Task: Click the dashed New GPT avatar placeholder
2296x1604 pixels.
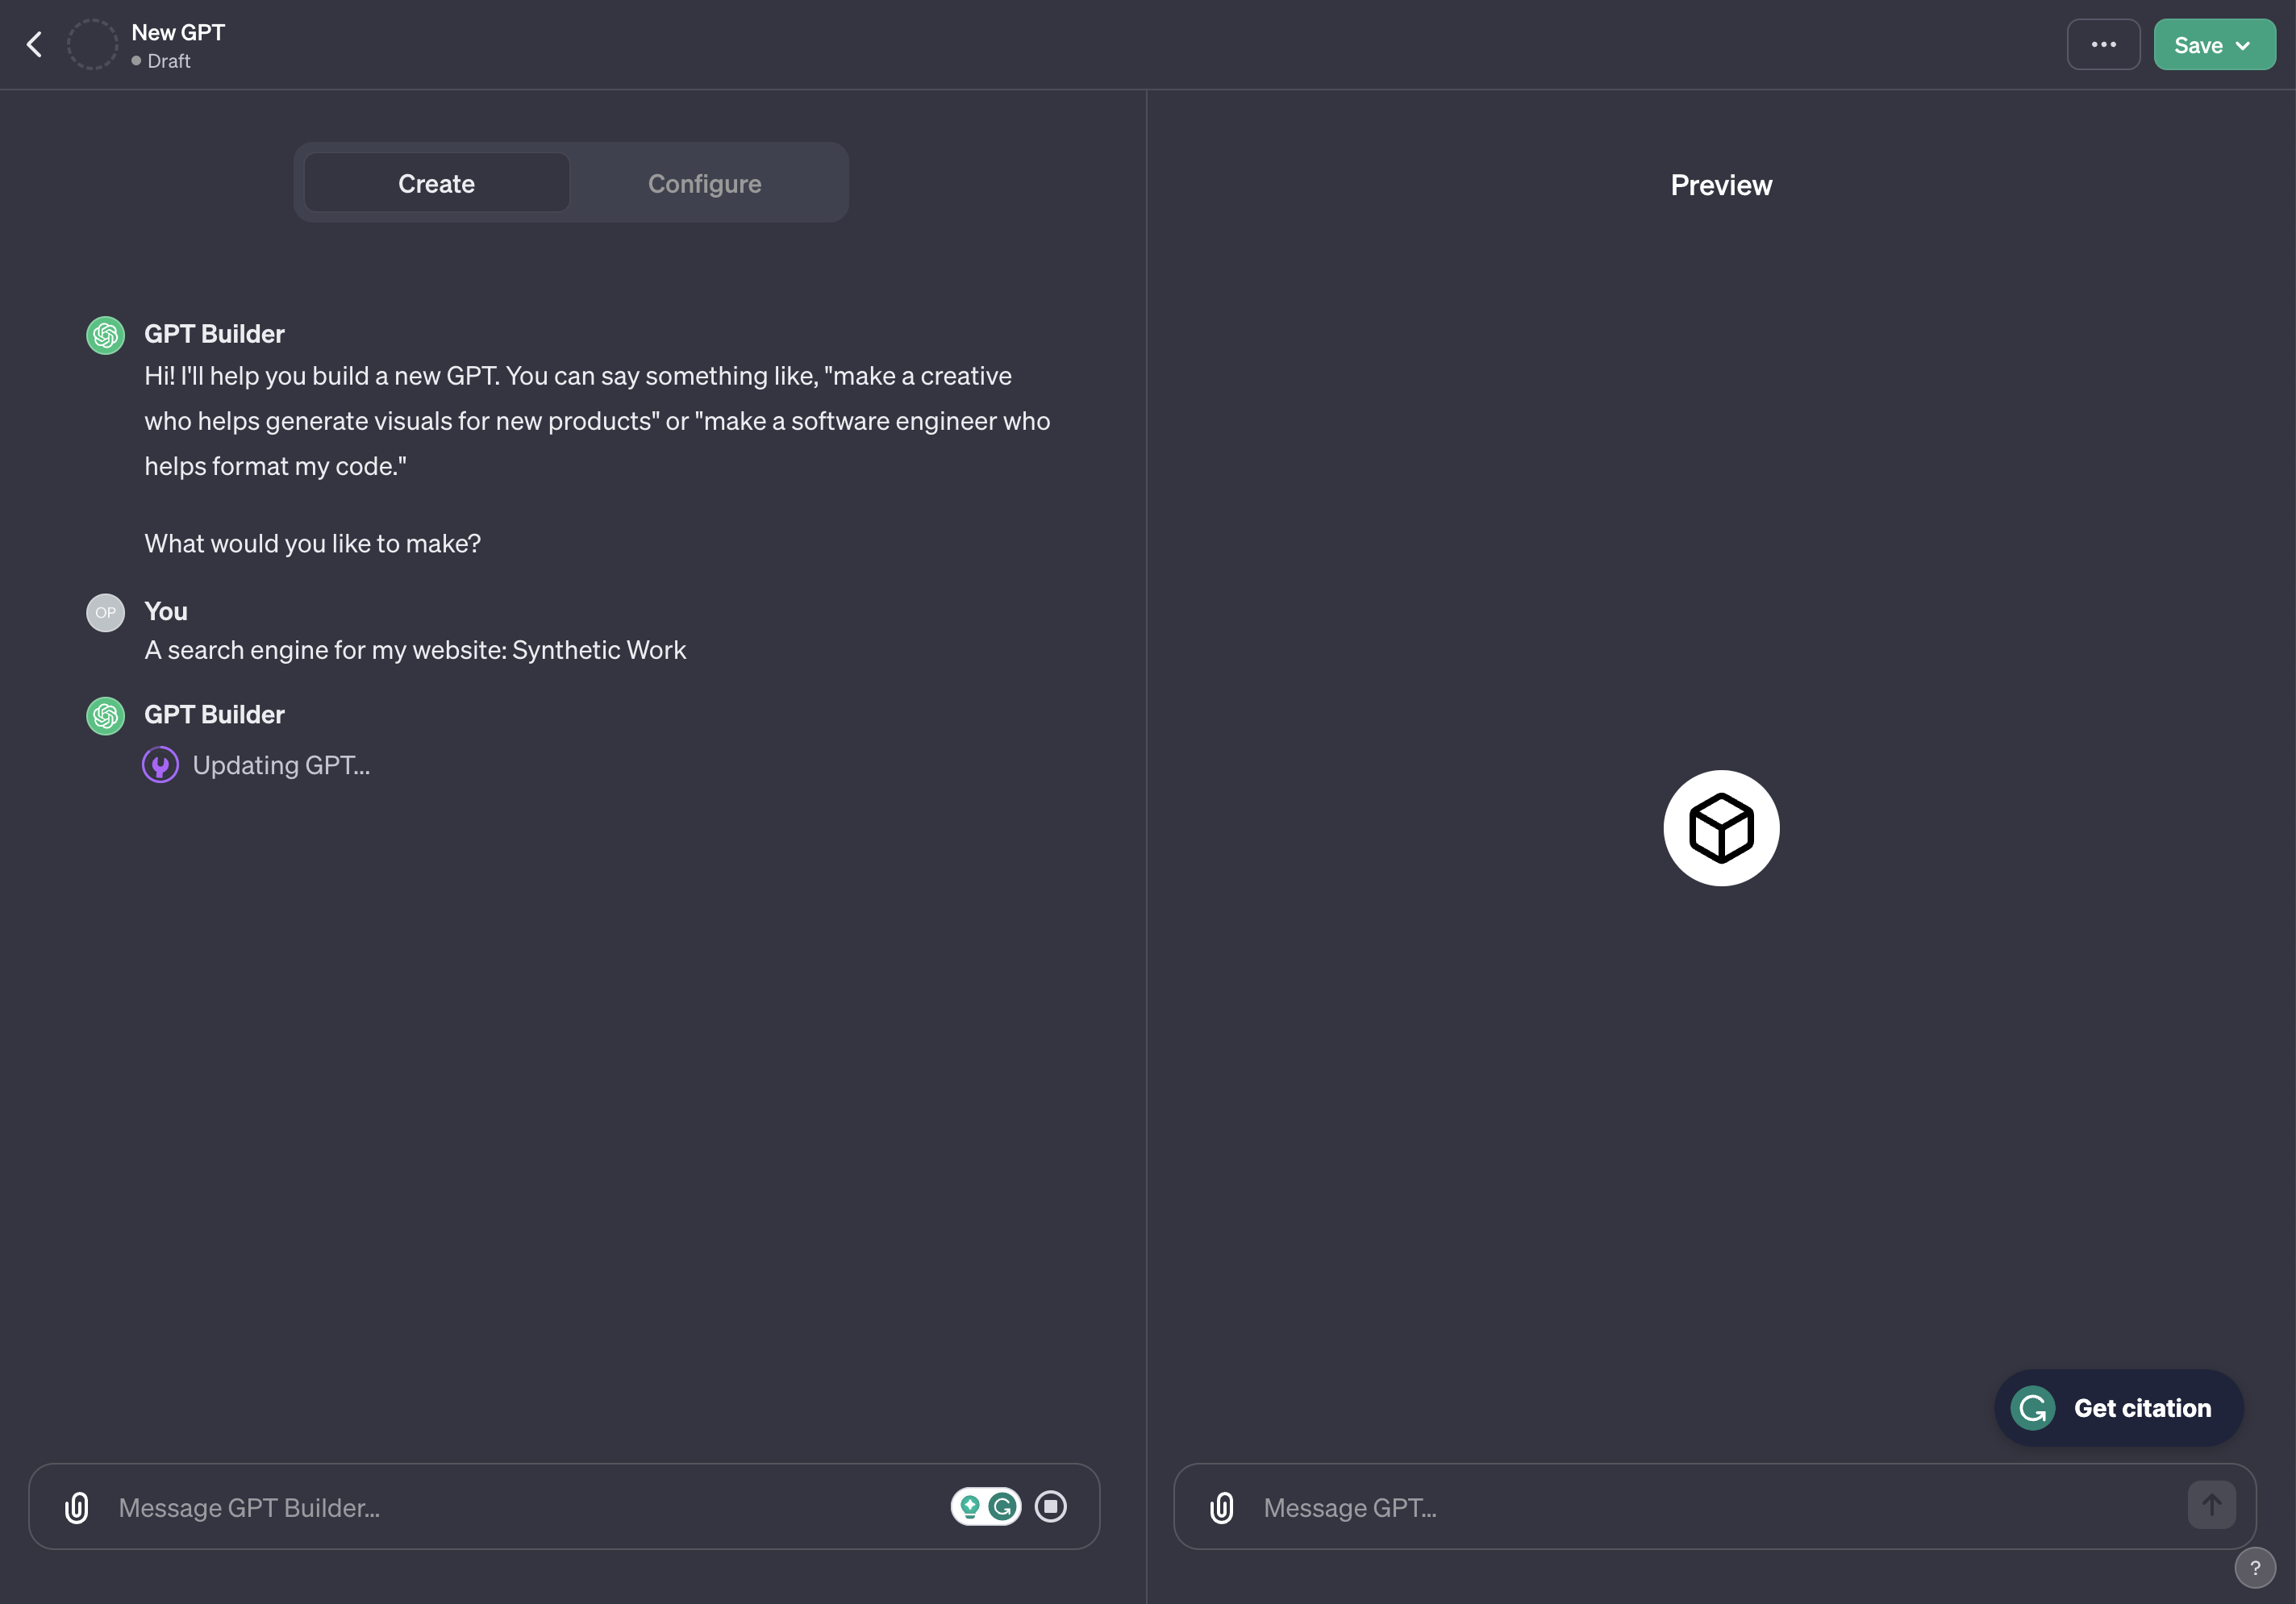Action: coord(92,44)
